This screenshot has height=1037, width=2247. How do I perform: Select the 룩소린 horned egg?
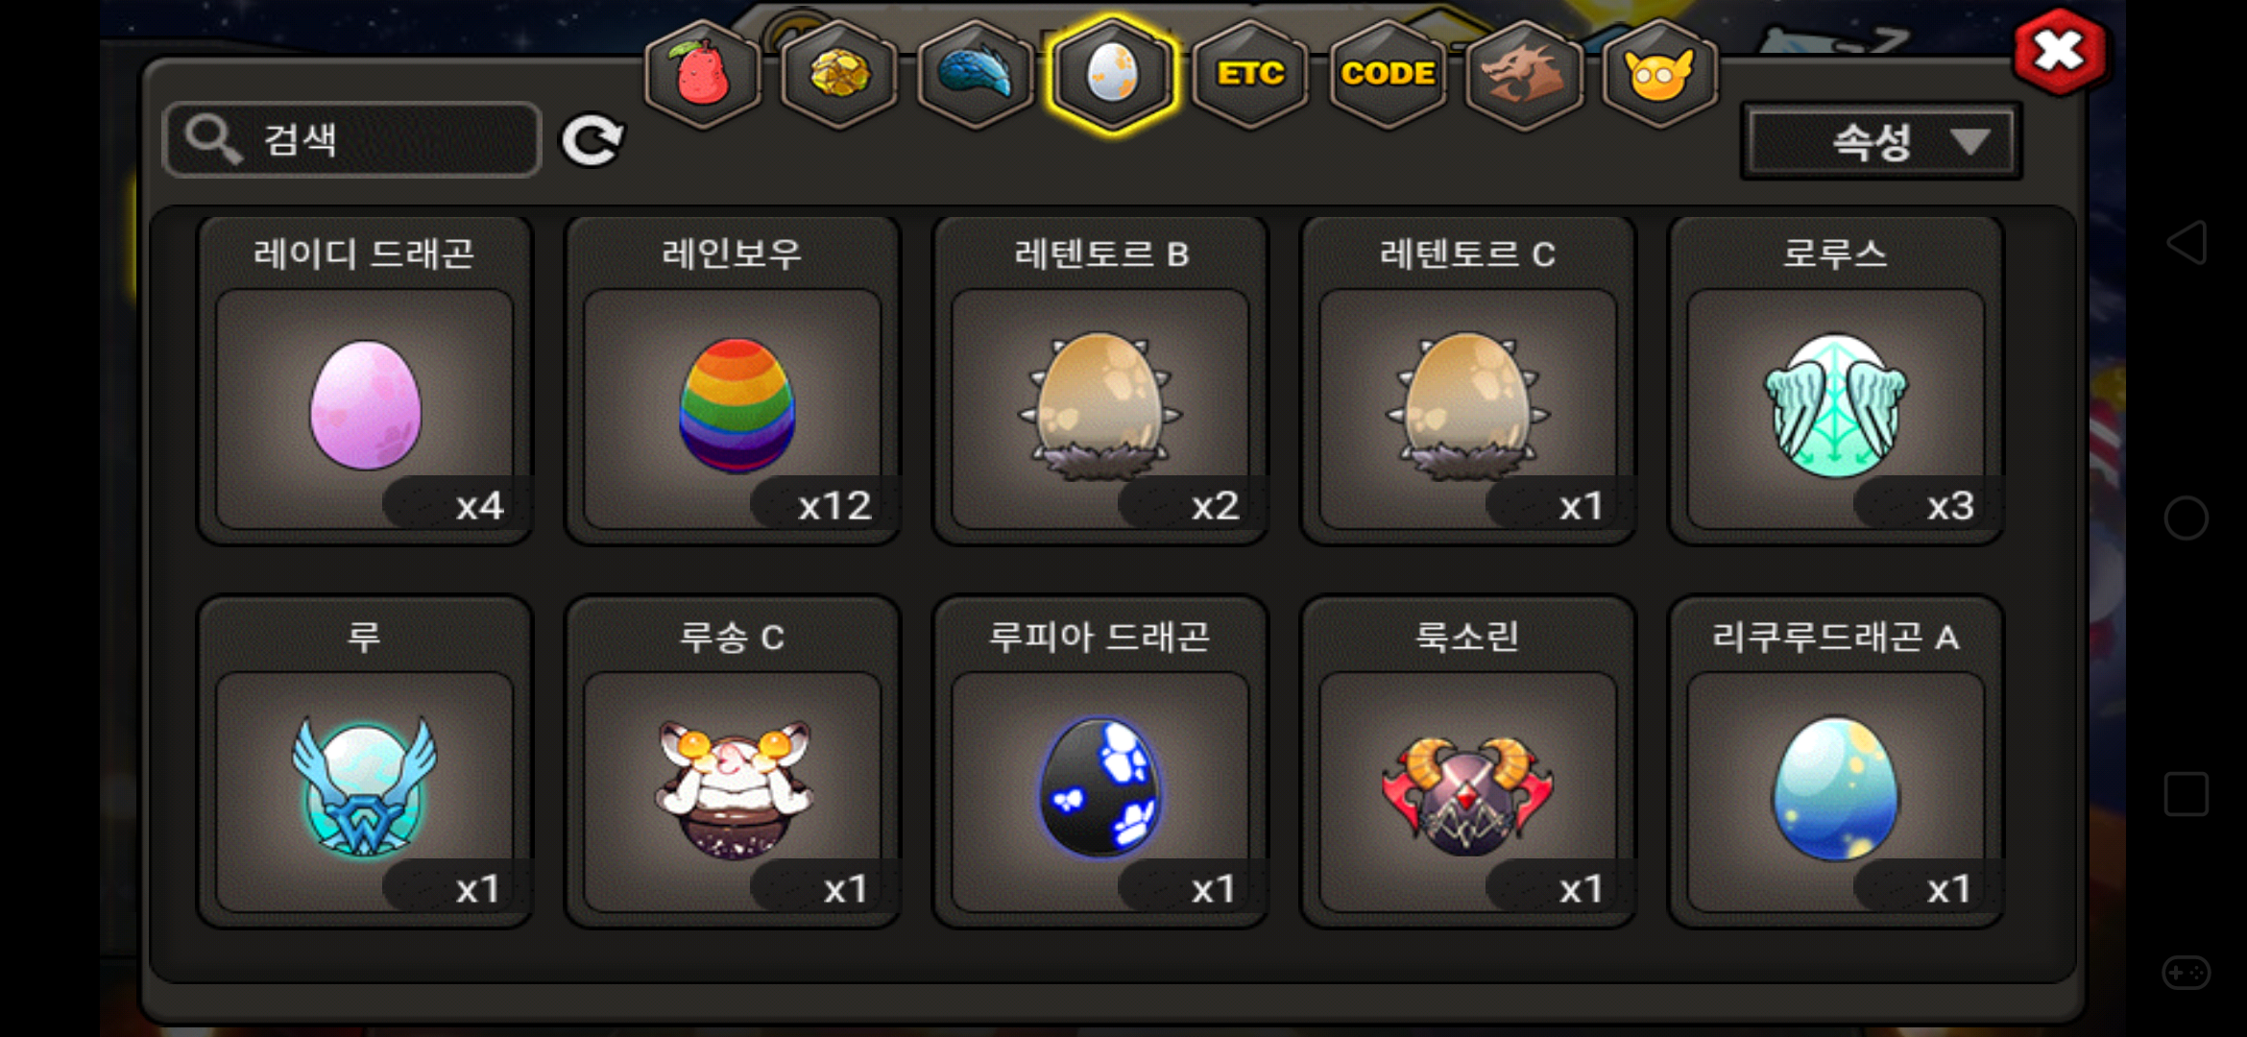[1468, 762]
